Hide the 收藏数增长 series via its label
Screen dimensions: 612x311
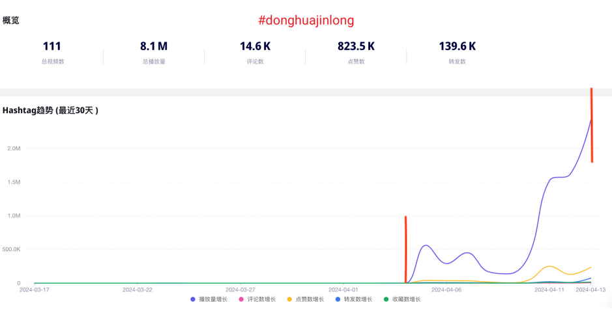[406, 299]
